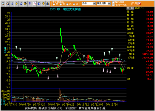Select the 開 crosshair radio button
Viewport: 155px width, 111px height.
tap(54, 4)
